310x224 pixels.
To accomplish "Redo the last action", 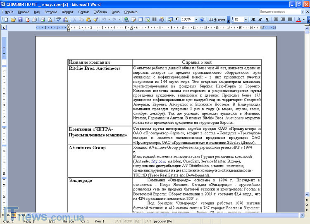I will (x=114, y=19).
